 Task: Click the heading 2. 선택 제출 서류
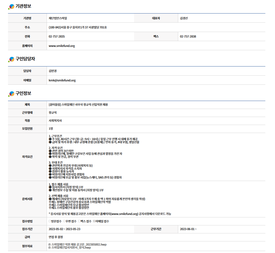[58, 196]
